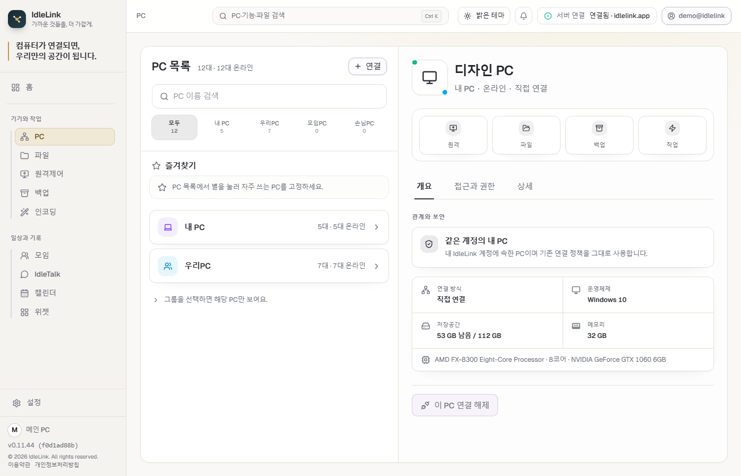Switch to the 개요 tab
This screenshot has width=741, height=476.
point(424,186)
